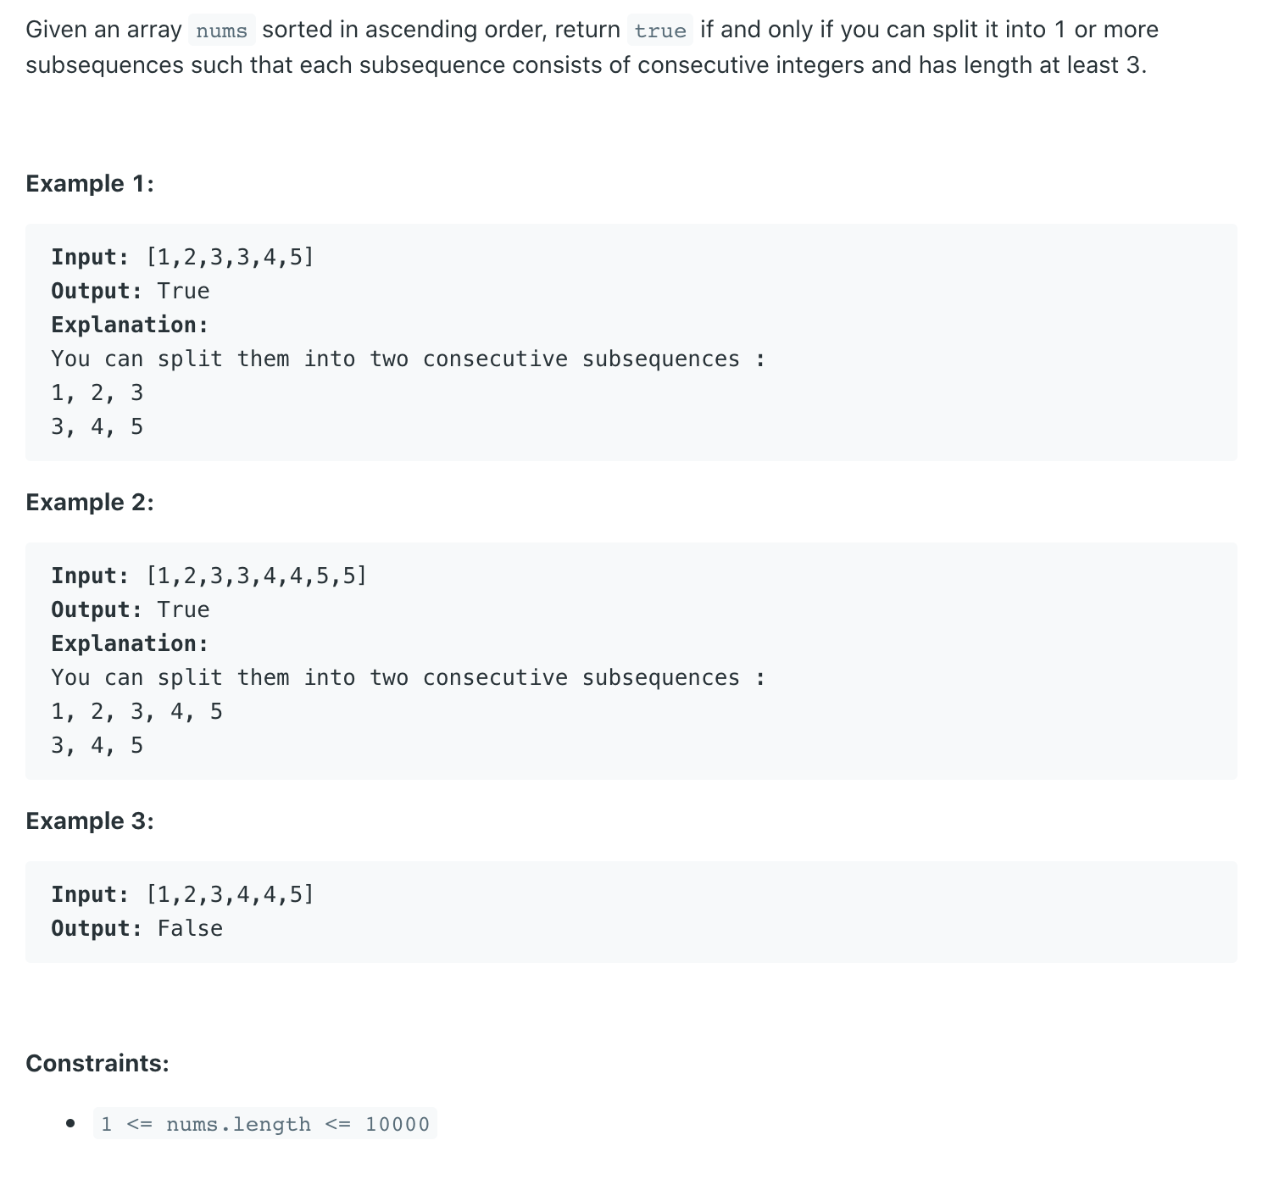Click the Input label in Example 3
This screenshot has width=1268, height=1185.
[90, 894]
